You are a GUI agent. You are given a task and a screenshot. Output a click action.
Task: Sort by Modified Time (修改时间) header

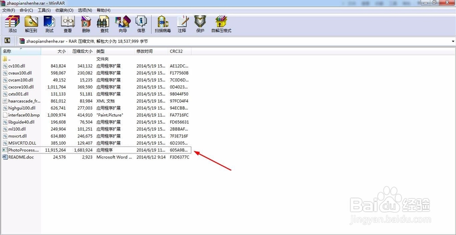click(151, 51)
